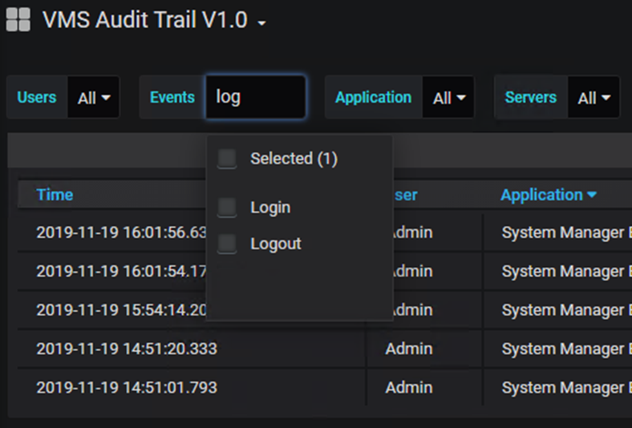
Task: Check the Logout event checkbox
Action: 228,244
